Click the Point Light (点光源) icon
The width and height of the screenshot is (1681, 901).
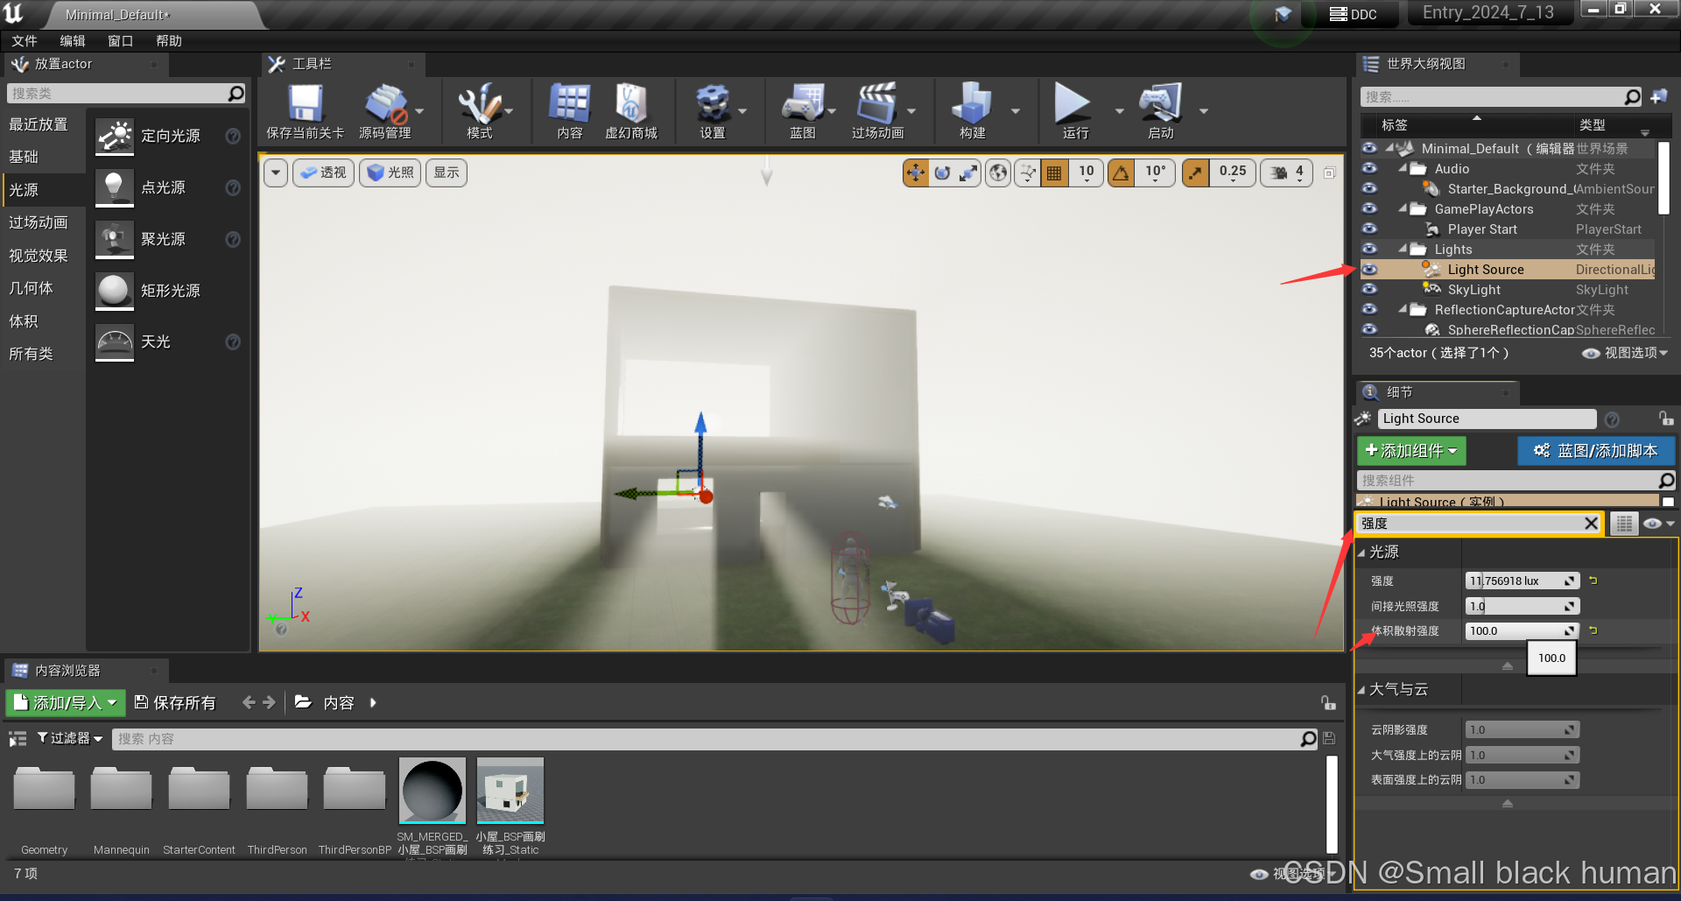[115, 187]
